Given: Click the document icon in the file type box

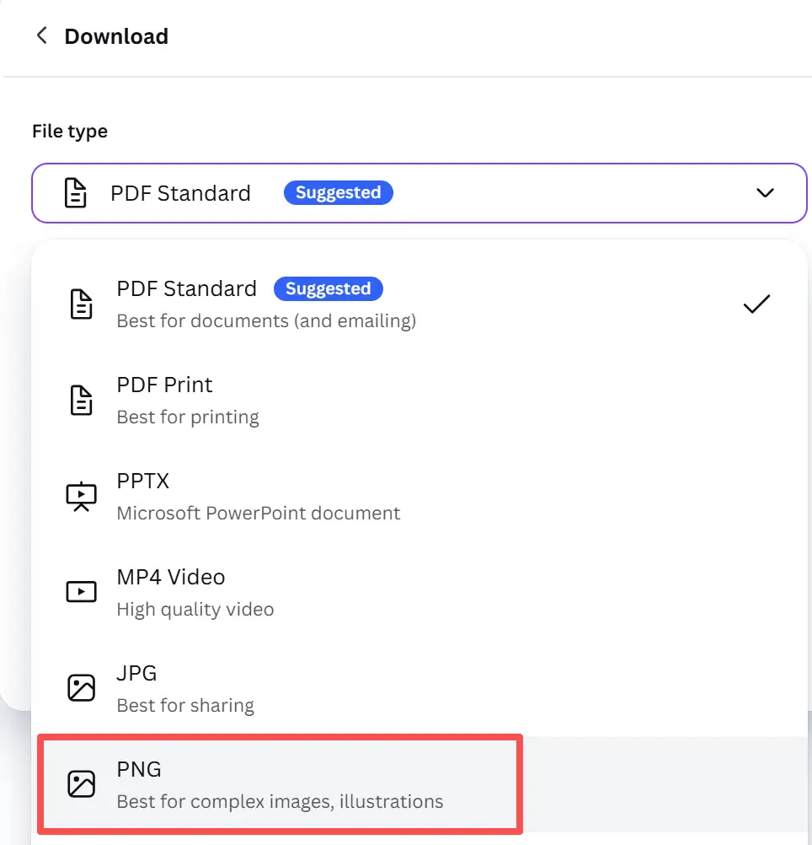Looking at the screenshot, I should click(x=77, y=193).
